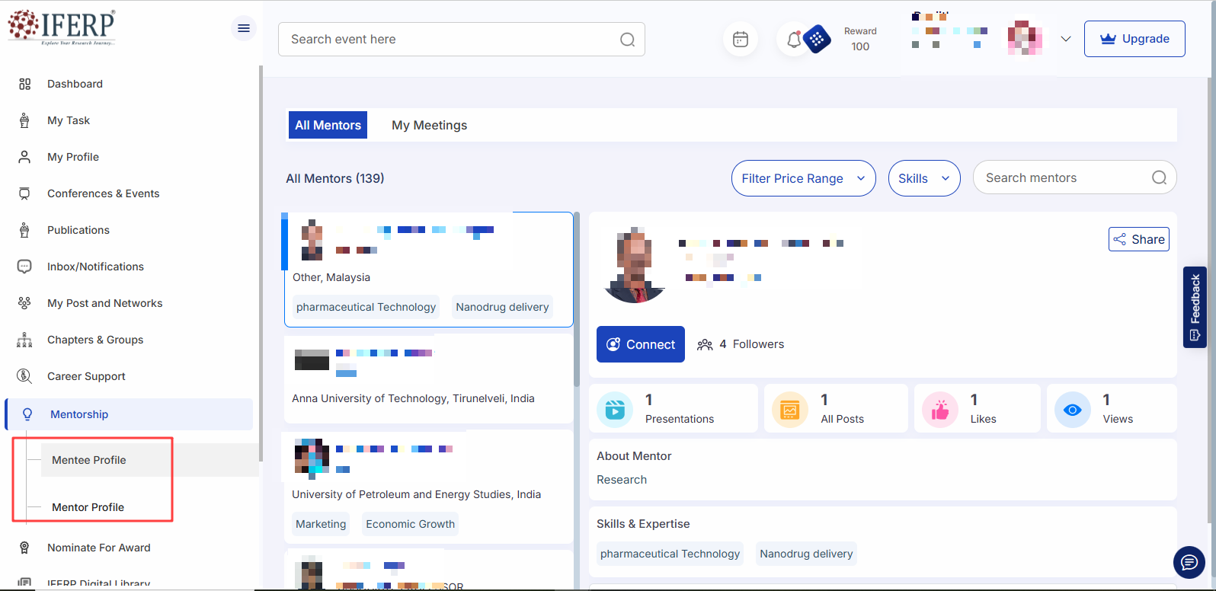Click the All Posts stat icon
Screen dimensions: 1216x591
click(x=789, y=409)
